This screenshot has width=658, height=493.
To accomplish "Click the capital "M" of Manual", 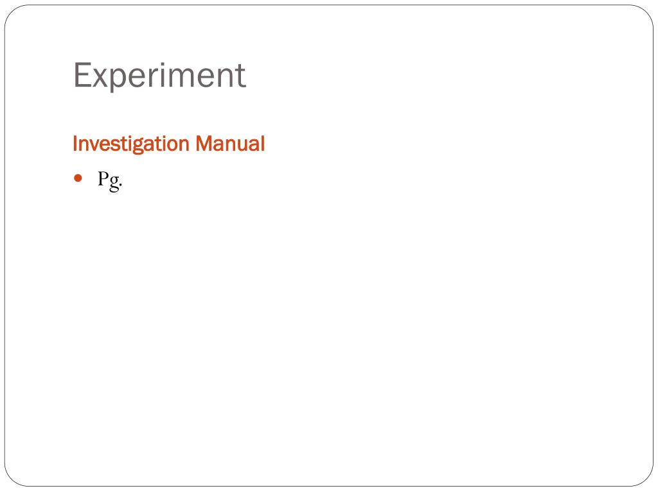I will pos(204,143).
